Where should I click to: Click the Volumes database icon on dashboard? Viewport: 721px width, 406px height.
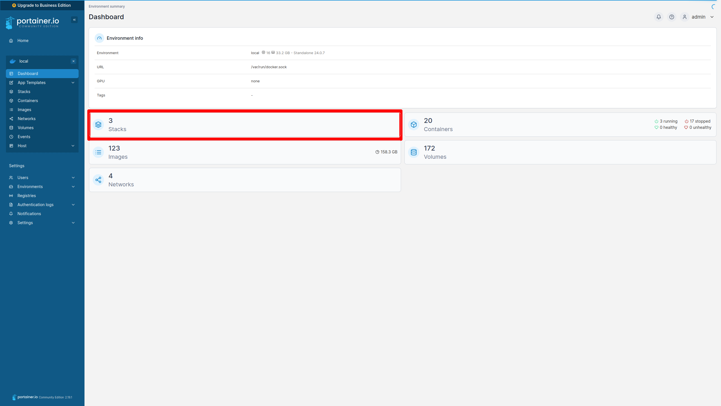pos(413,152)
